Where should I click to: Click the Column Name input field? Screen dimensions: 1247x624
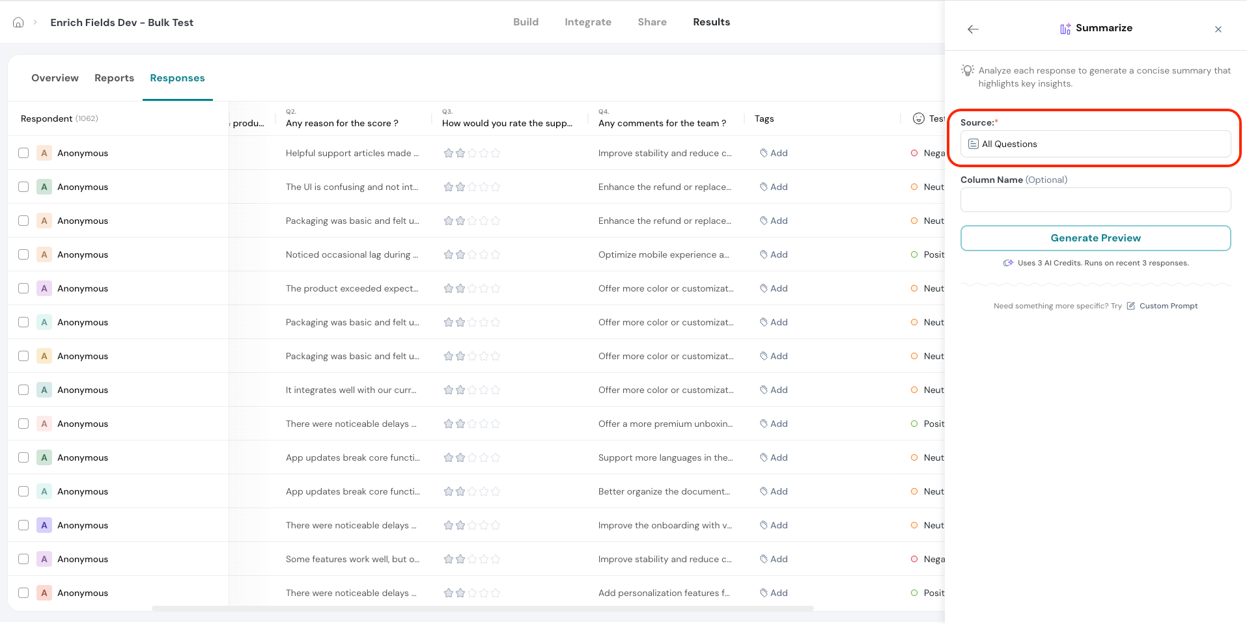[x=1095, y=200]
